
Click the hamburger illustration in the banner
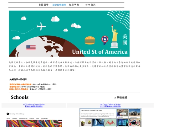[x=90, y=40]
